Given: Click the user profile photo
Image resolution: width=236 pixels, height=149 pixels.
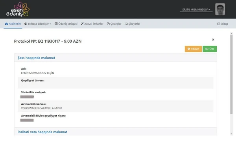Looking at the screenshot, I should click(220, 9).
